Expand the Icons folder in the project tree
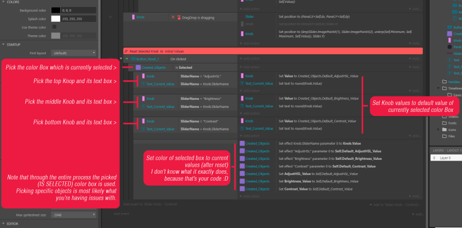The width and height of the screenshot is (462, 228). click(x=438, y=130)
